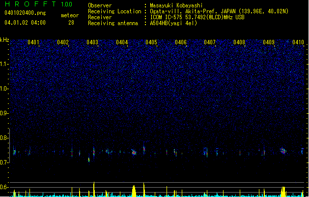Click the 0402 time marker

[x=63, y=42]
